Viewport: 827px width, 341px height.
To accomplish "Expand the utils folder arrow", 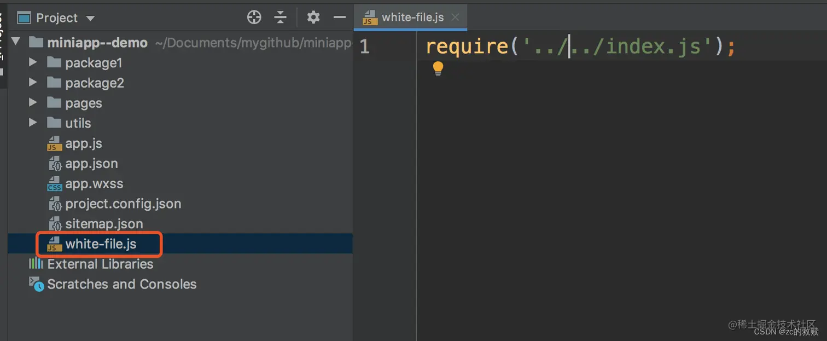I will pos(33,123).
